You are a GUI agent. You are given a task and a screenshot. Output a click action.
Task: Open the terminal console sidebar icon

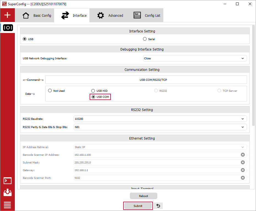7,181
